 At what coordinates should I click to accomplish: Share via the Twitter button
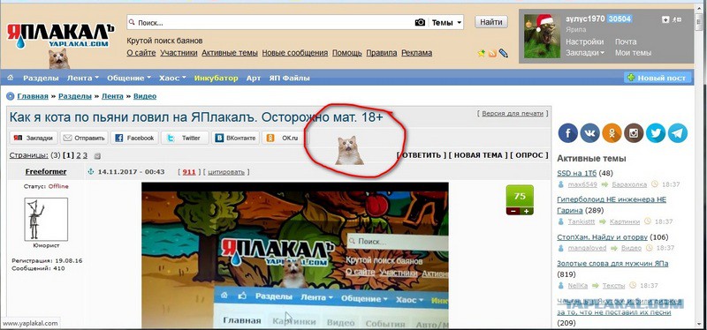click(185, 138)
